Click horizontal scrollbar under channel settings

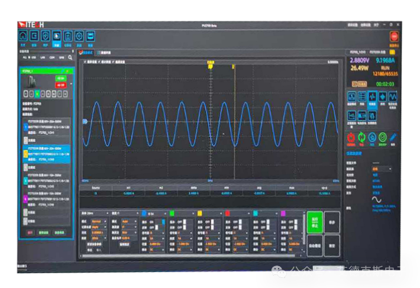tap(189, 255)
